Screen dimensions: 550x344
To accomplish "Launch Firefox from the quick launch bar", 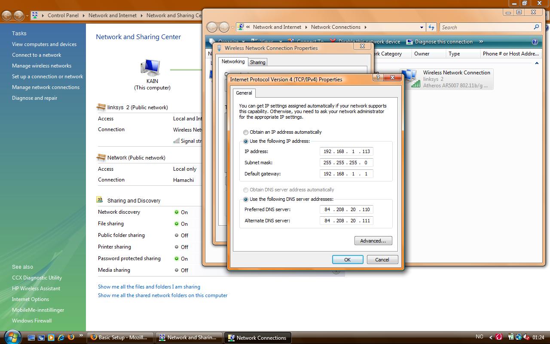I will coord(71,338).
